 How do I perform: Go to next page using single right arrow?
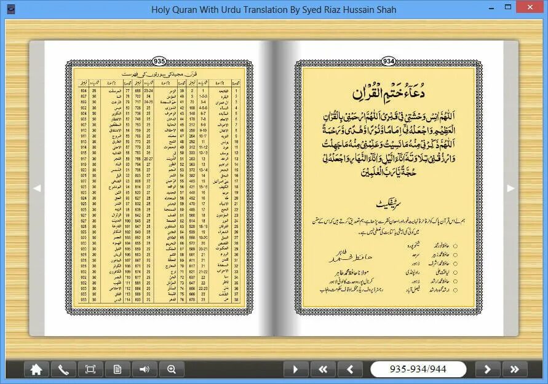tap(488, 369)
